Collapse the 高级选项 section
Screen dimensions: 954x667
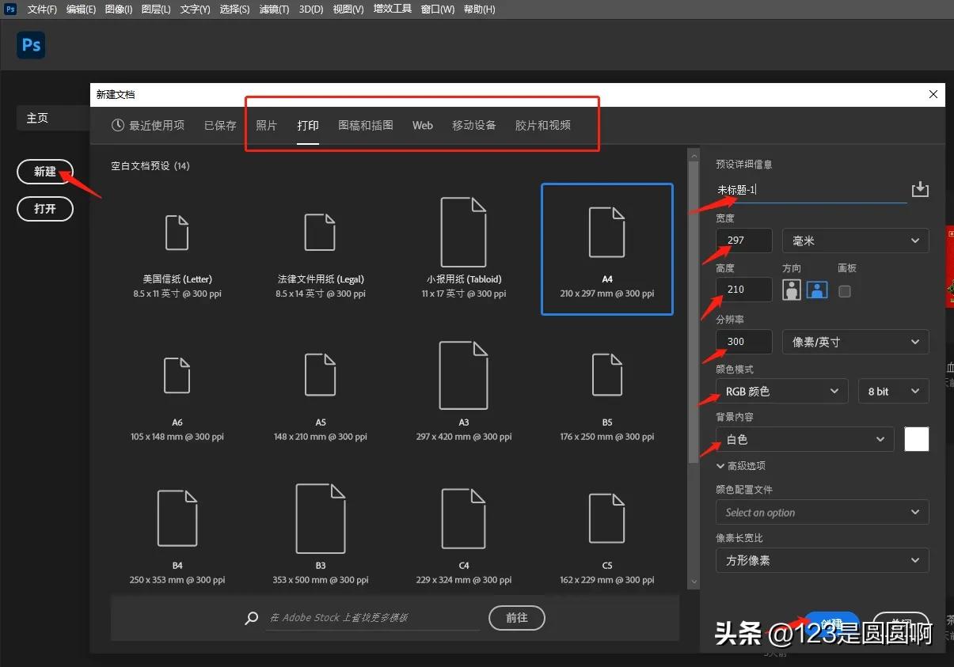pyautogui.click(x=742, y=466)
